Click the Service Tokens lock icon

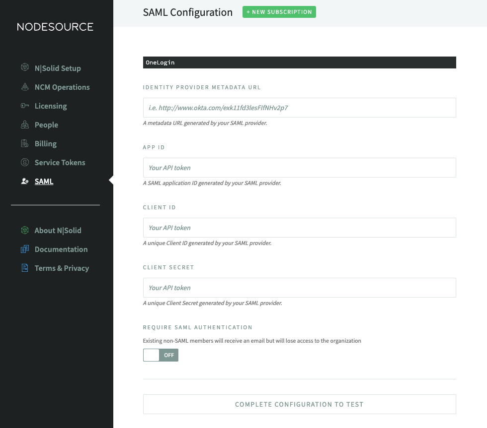(25, 162)
